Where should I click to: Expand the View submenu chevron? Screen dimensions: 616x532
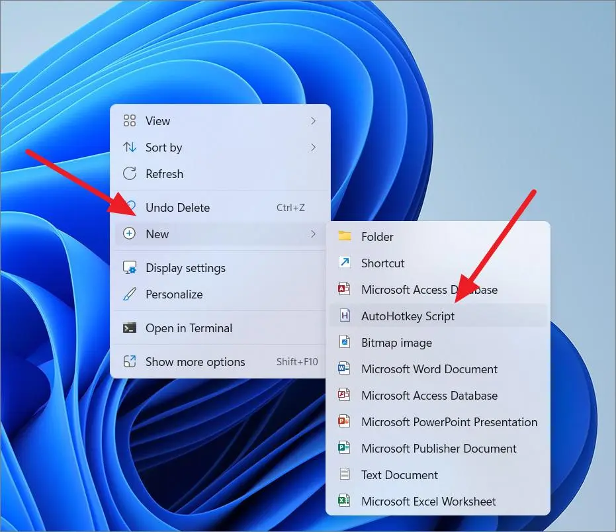coord(313,120)
